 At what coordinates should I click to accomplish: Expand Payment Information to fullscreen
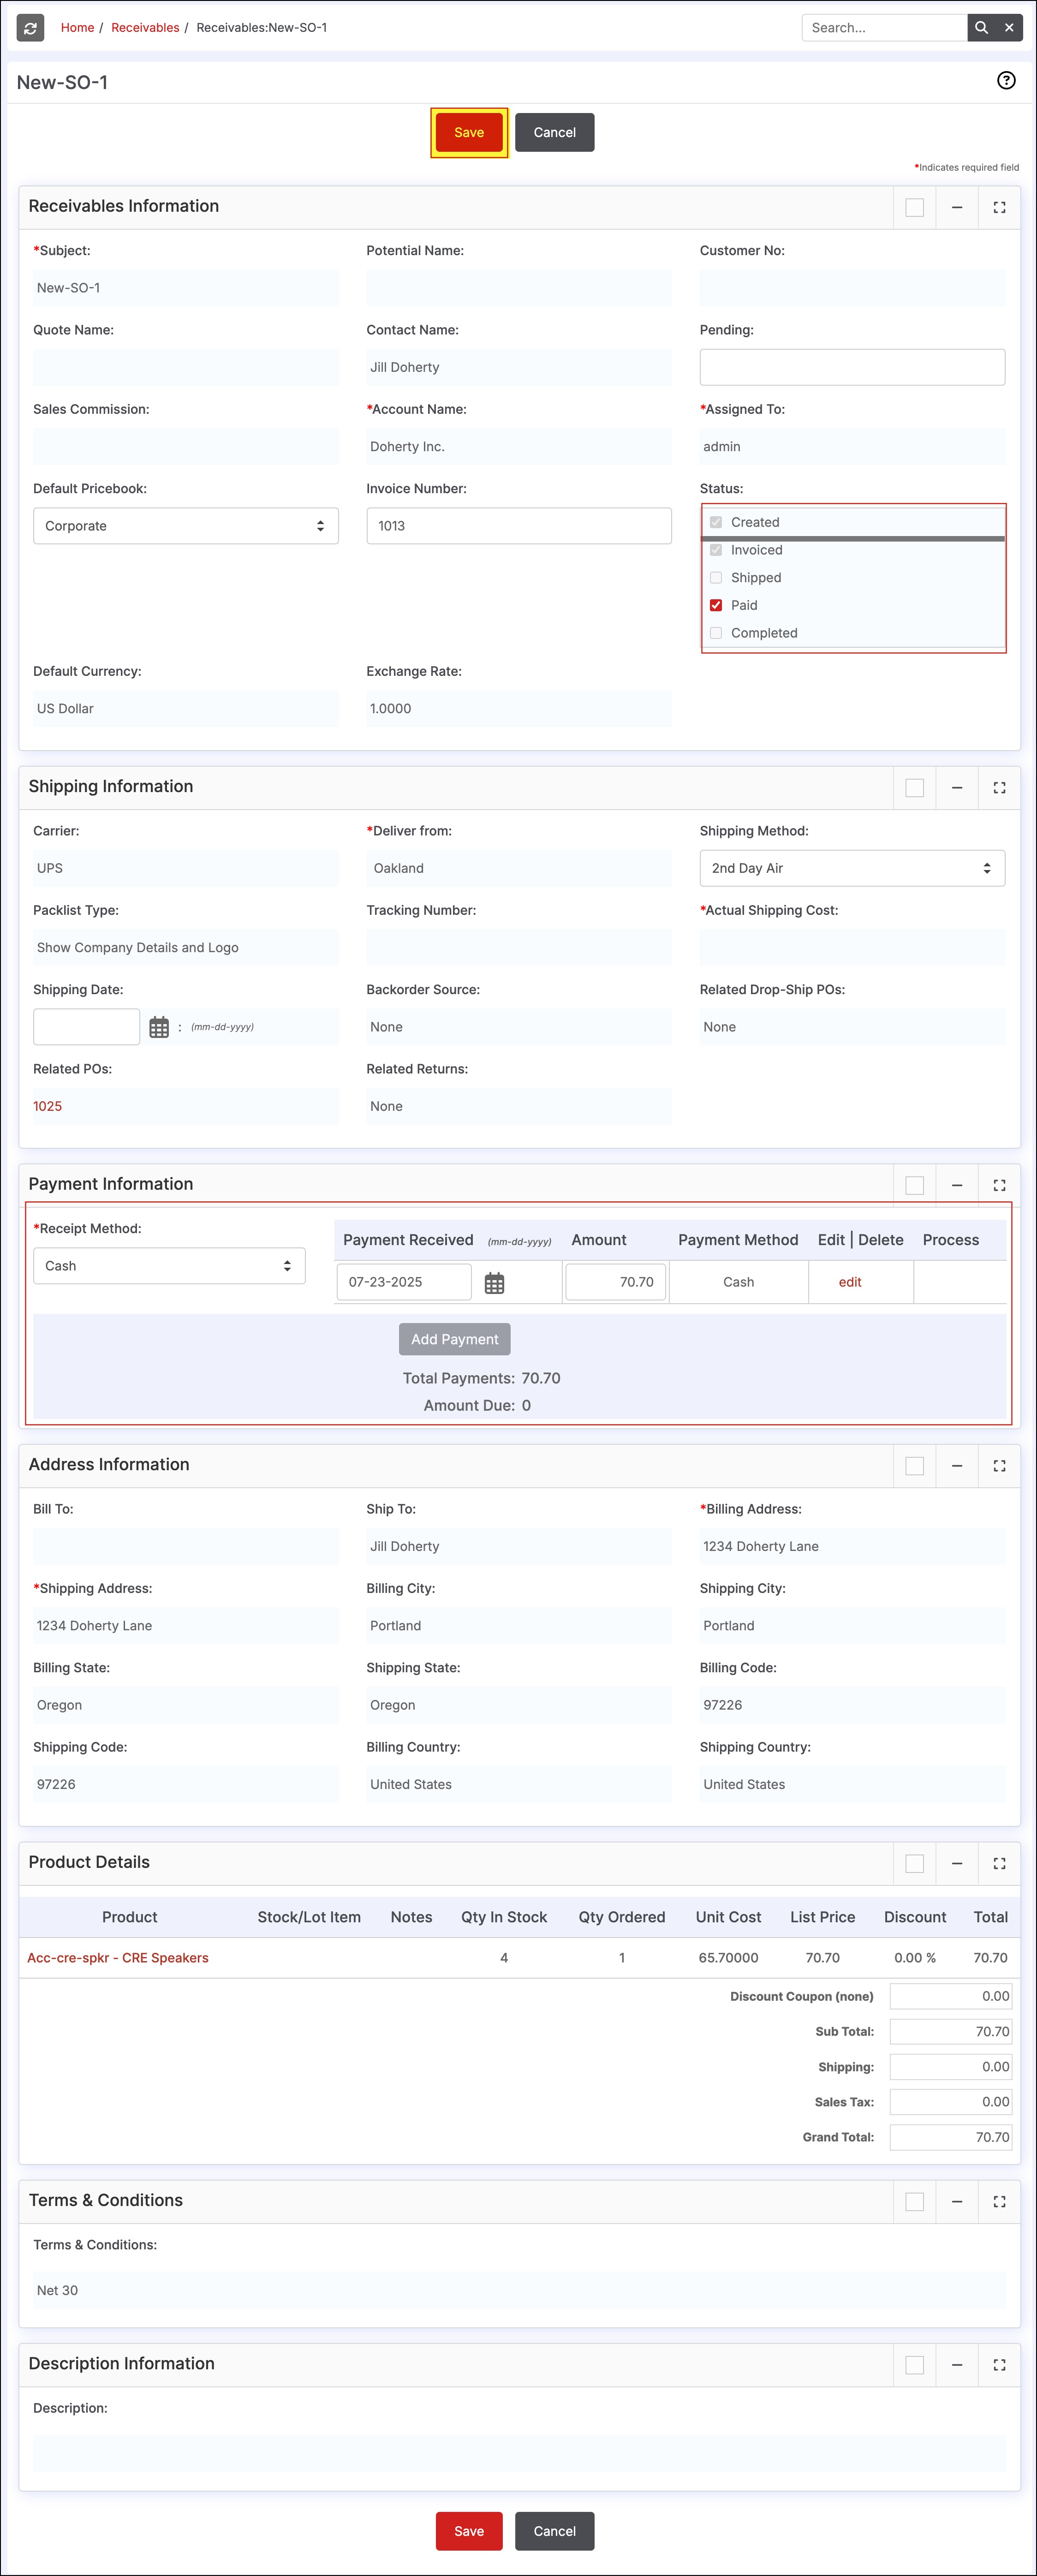click(999, 1185)
